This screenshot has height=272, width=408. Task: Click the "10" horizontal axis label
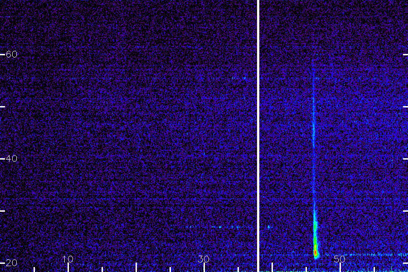click(68, 259)
